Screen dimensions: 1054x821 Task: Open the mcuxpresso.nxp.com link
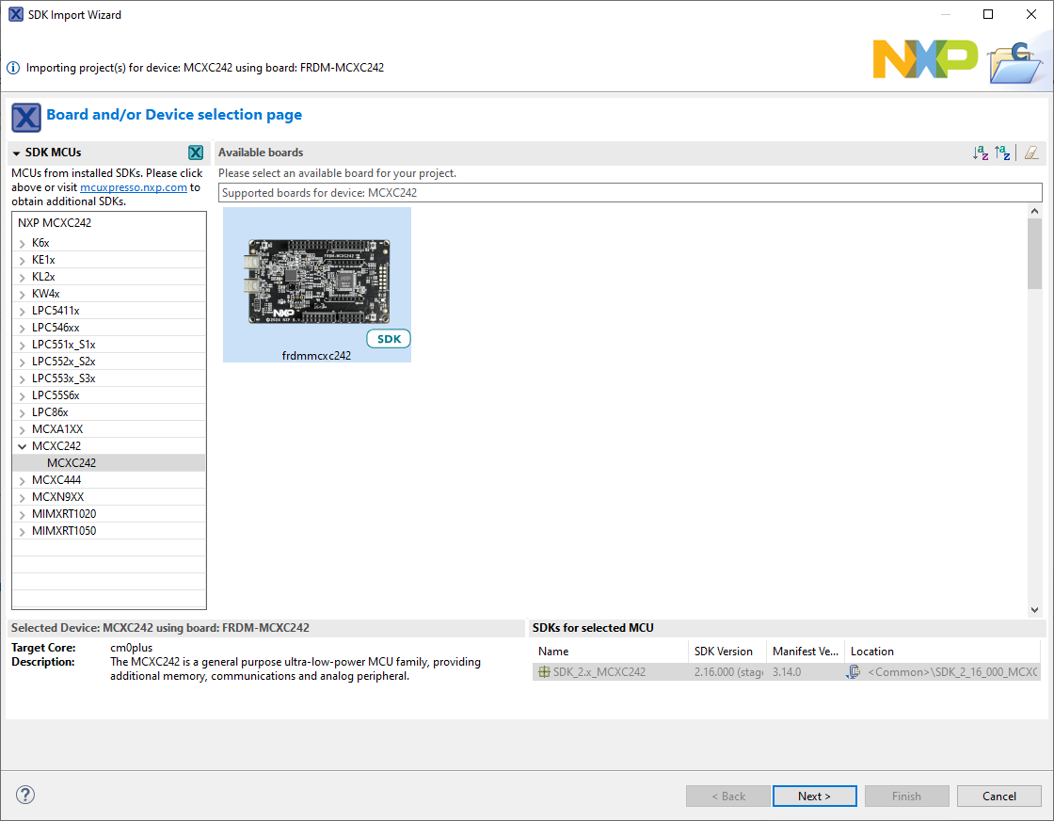[x=133, y=187]
